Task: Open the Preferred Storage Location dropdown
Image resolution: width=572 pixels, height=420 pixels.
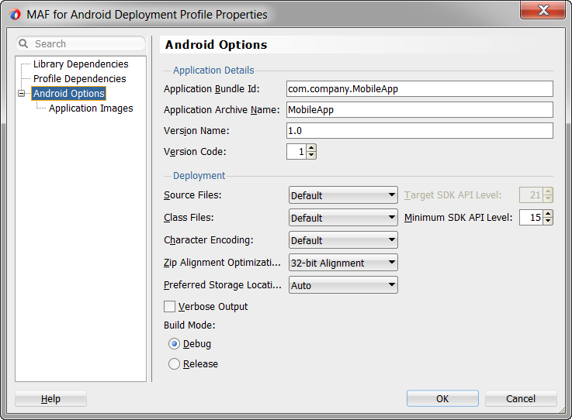Action: pos(343,285)
